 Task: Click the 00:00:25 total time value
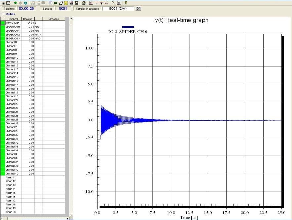26,9
